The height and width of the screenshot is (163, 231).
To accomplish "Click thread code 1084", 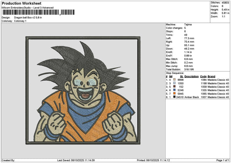I will 204,80.
